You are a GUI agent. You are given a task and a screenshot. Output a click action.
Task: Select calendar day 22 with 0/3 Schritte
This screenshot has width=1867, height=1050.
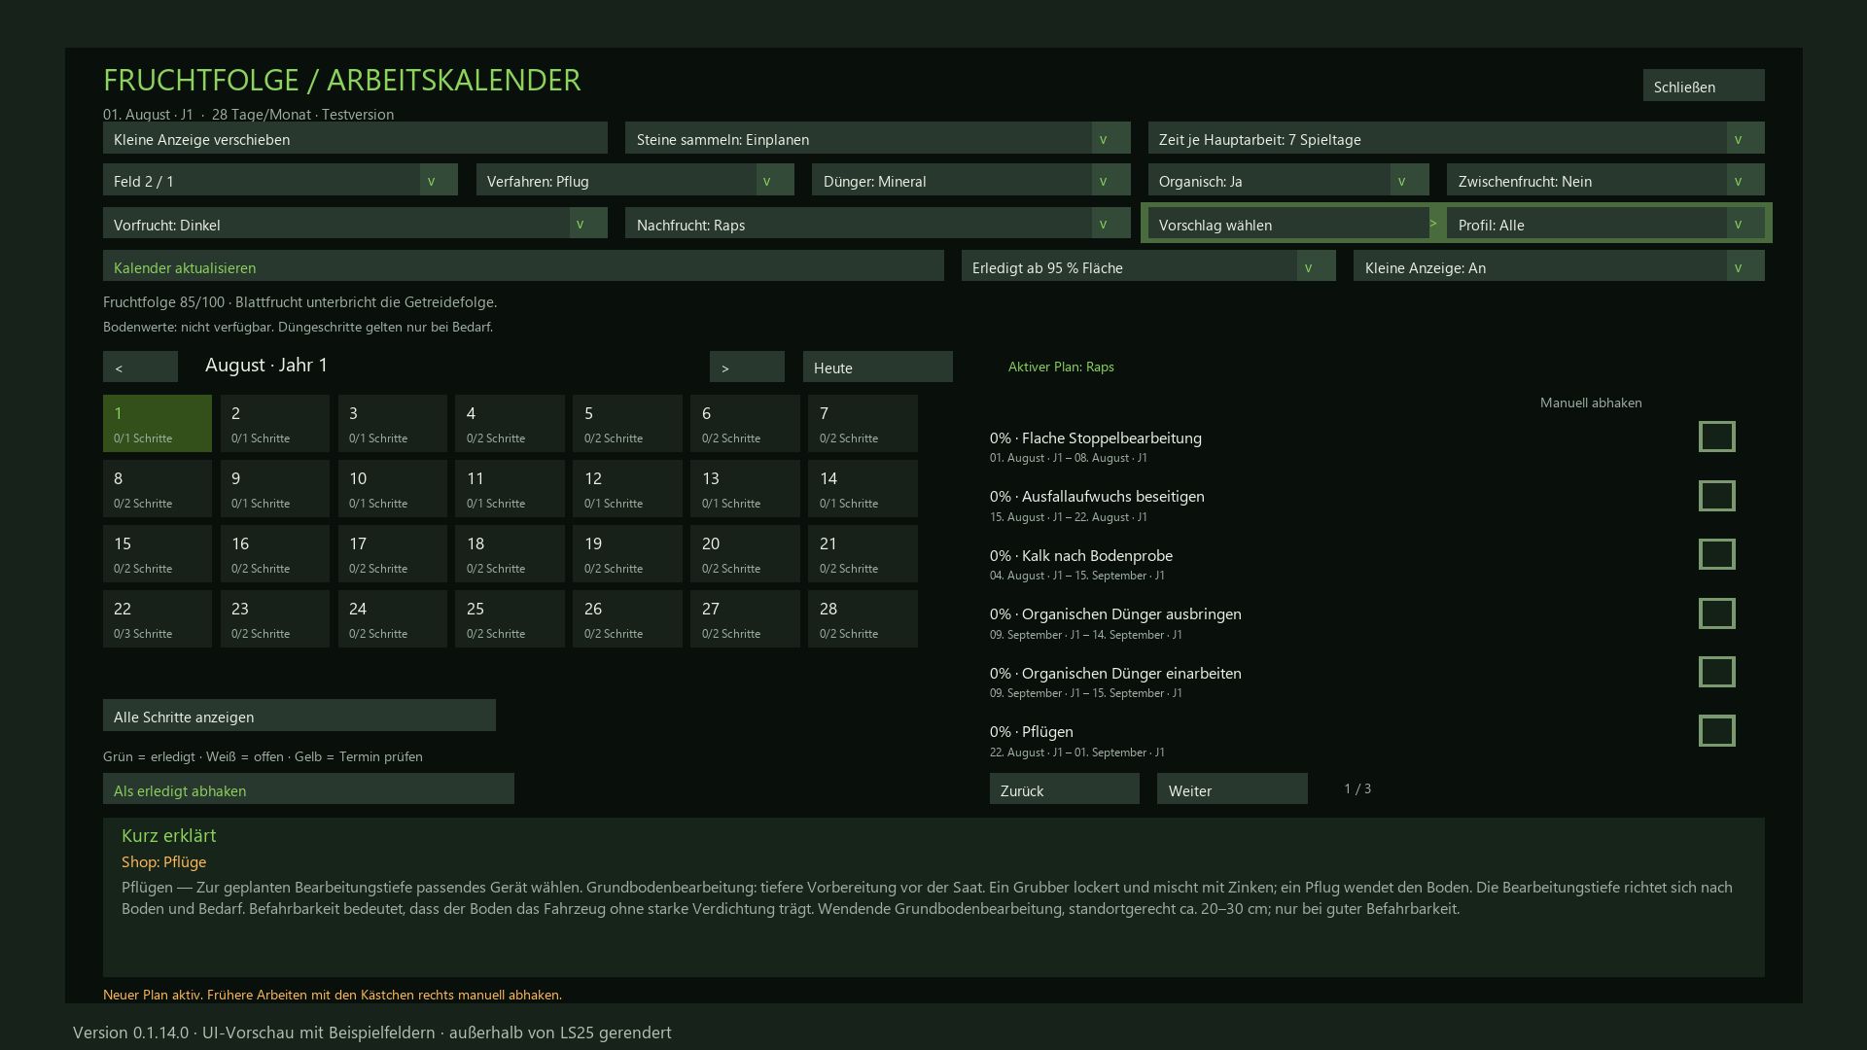coord(158,618)
